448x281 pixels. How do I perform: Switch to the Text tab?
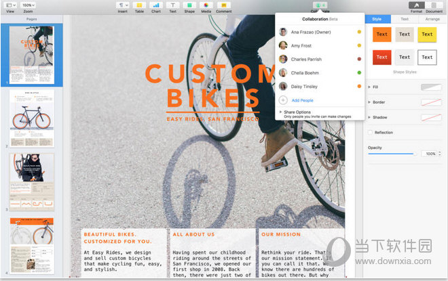coord(404,20)
